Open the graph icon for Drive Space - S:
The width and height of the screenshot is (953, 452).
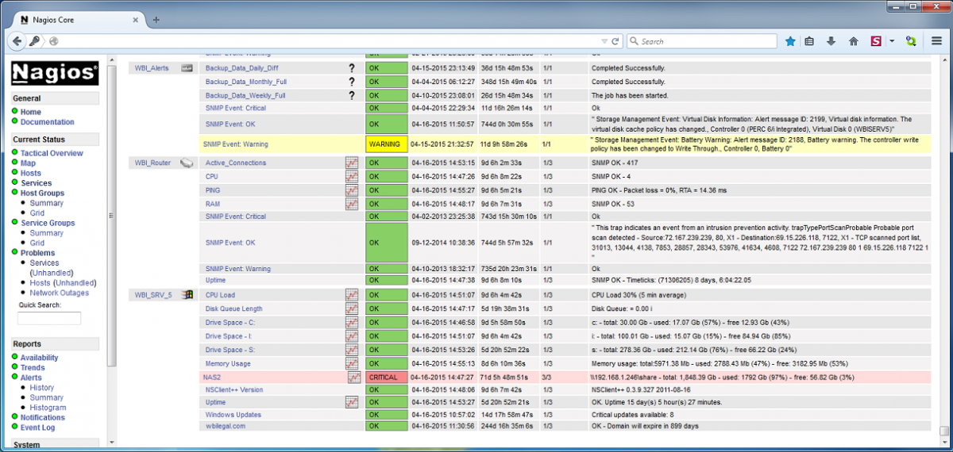pyautogui.click(x=352, y=350)
